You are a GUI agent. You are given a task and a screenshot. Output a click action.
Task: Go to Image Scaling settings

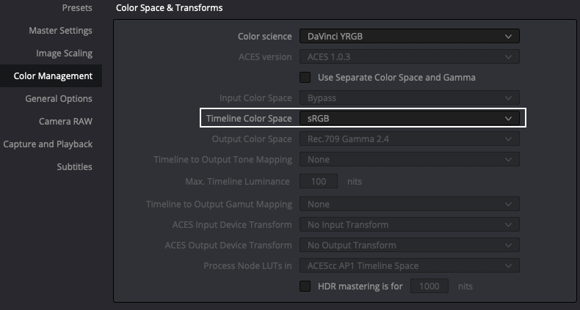[x=64, y=53]
